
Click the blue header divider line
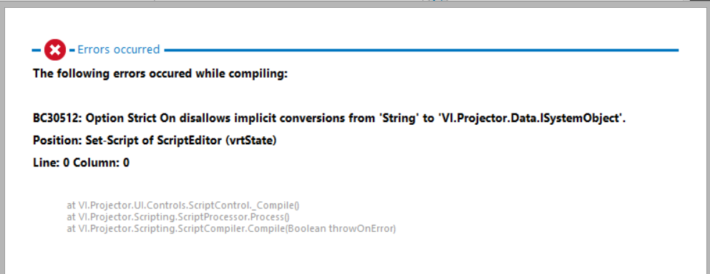(x=421, y=50)
